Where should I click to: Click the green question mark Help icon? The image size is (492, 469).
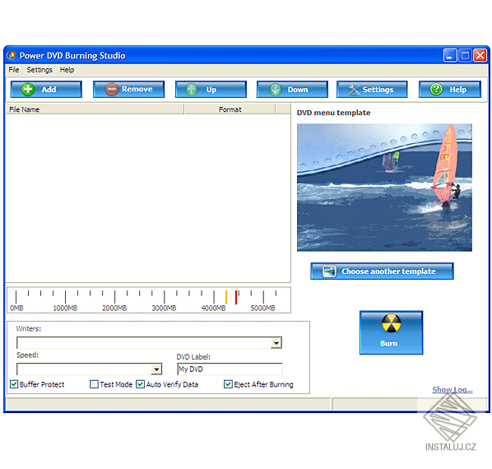point(436,90)
